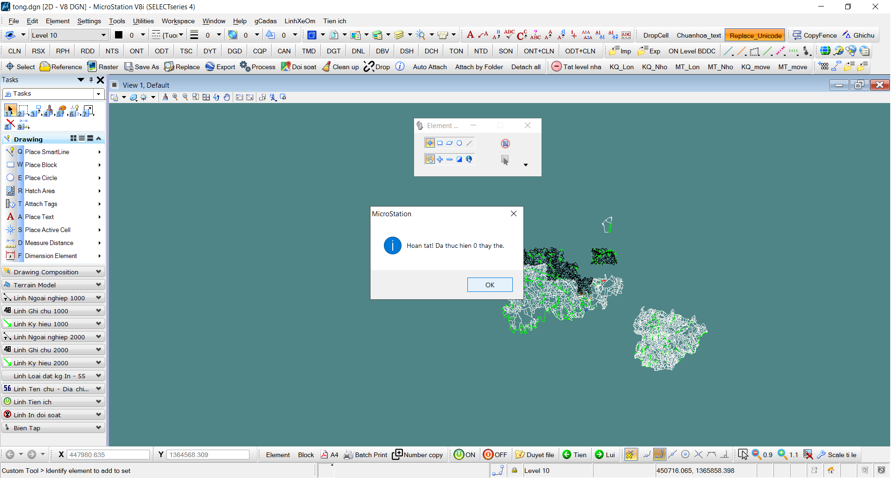Select the Block selection method icon
Screen dimensions: 893x478
click(440, 143)
